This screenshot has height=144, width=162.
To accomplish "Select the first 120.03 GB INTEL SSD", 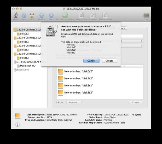I will [x=27, y=30].
